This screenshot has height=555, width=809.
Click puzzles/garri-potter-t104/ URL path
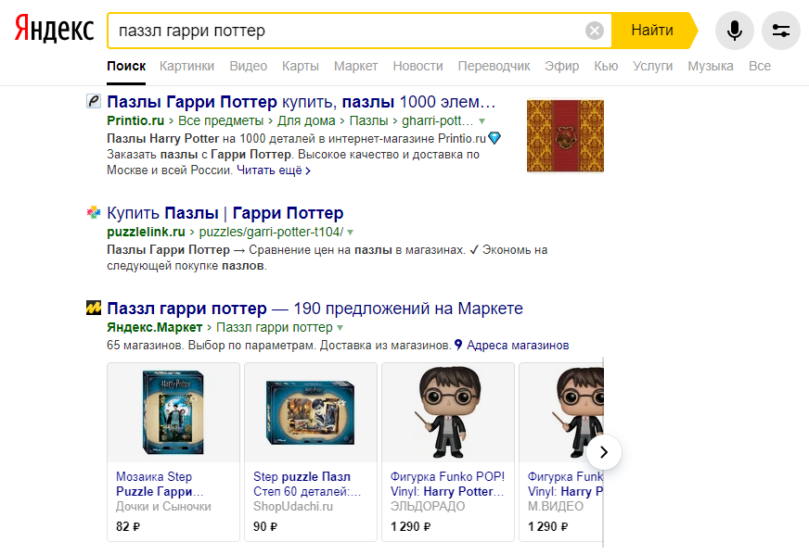[x=272, y=232]
